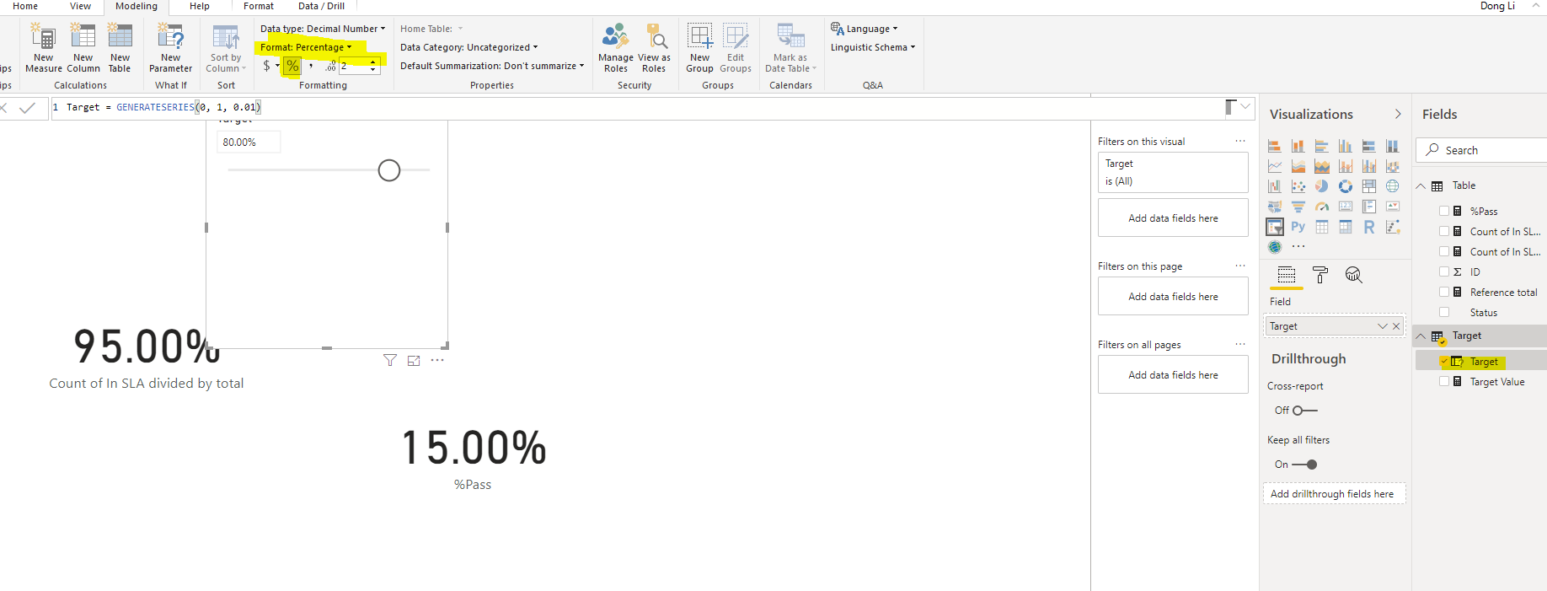Open the Format ribbon tab
This screenshot has height=591, width=1547.
pyautogui.click(x=259, y=6)
